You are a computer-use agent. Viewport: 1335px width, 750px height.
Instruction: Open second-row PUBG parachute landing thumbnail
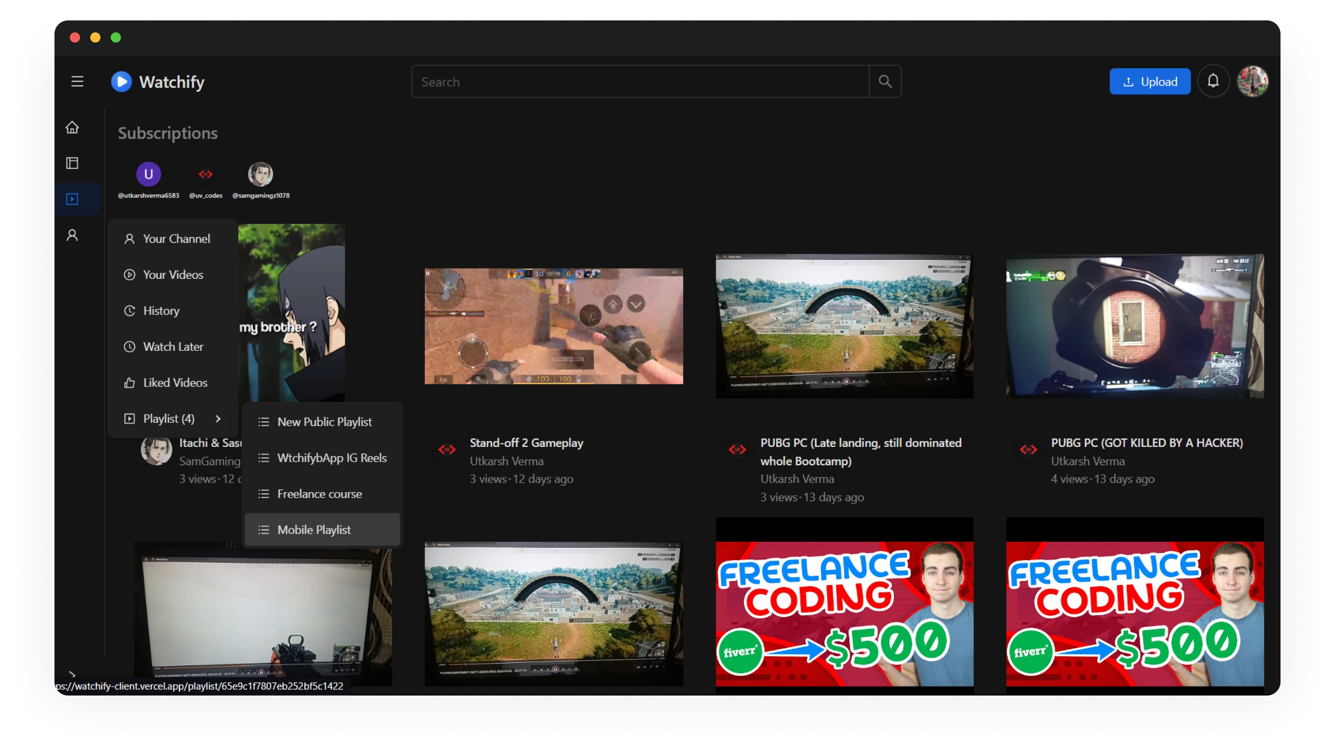tap(553, 614)
